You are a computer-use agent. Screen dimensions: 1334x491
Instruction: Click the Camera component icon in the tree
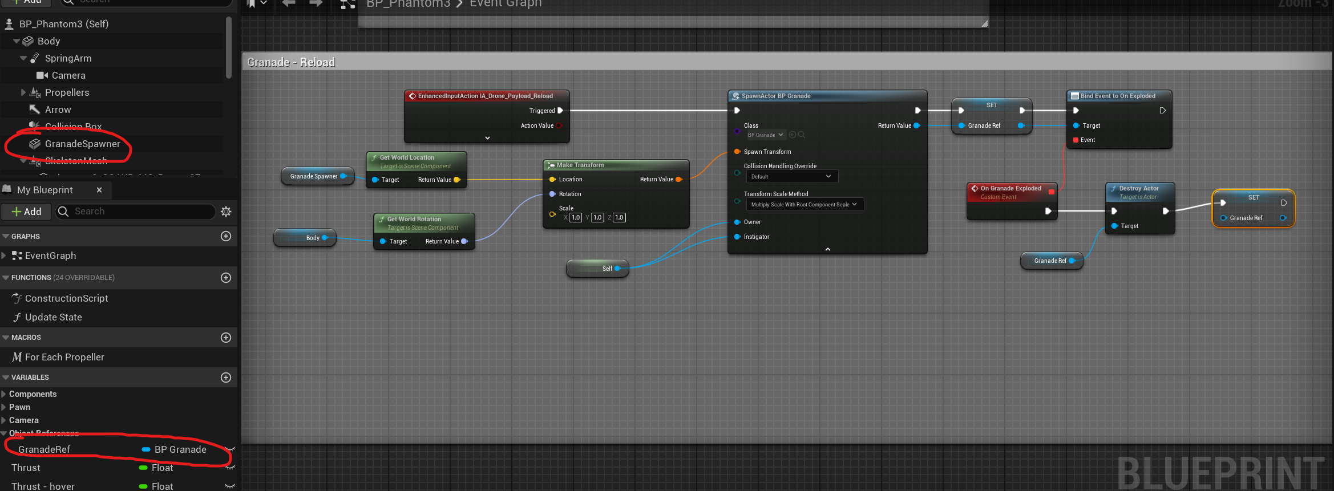tap(42, 75)
